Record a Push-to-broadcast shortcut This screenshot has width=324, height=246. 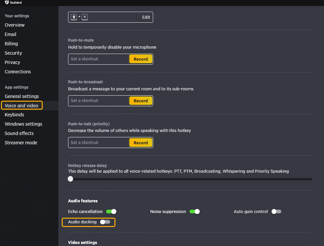coord(141,101)
